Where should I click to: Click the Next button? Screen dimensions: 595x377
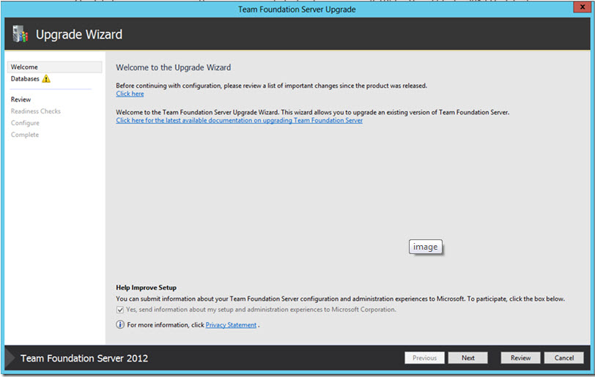tap(468, 358)
